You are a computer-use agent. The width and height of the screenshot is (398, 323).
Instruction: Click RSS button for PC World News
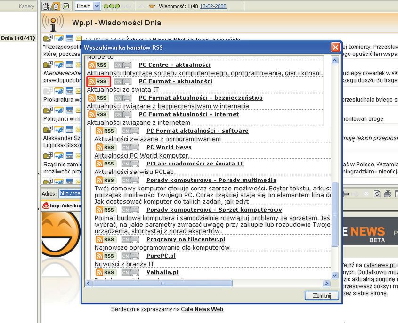tap(106, 148)
